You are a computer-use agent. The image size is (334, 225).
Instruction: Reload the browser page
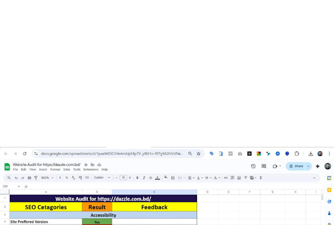[25, 153]
